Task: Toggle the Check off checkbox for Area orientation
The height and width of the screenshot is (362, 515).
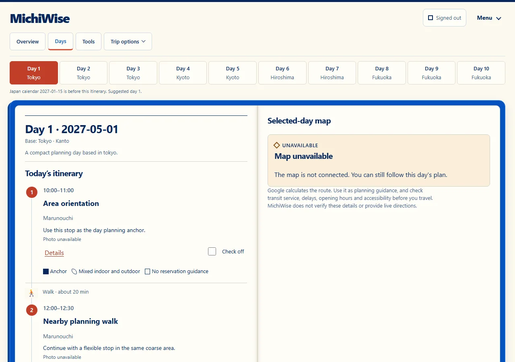Action: tap(212, 251)
